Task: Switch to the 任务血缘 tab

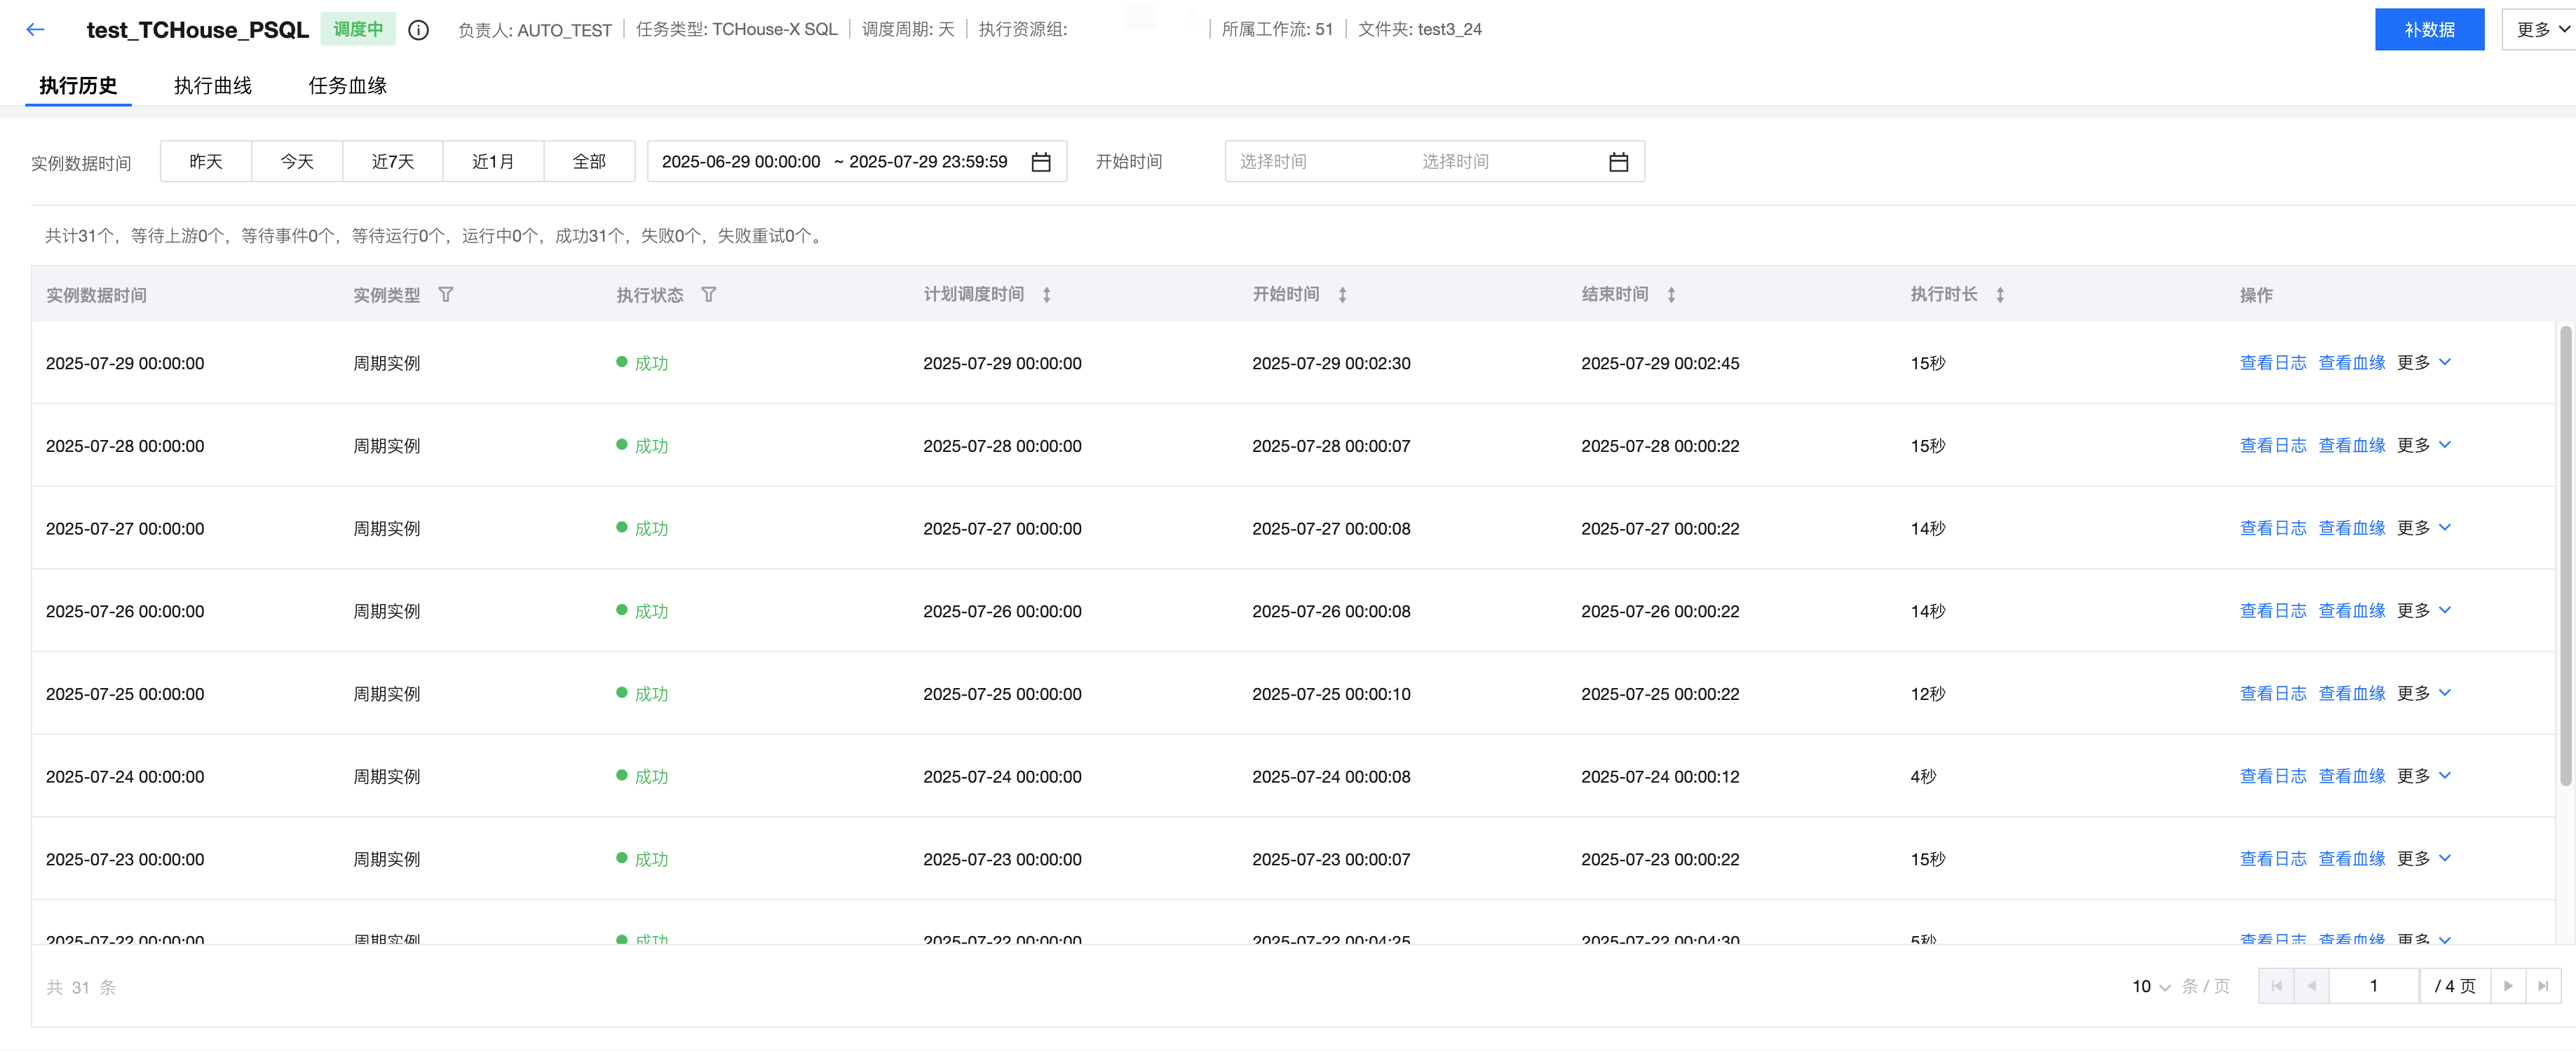Action: (x=347, y=86)
